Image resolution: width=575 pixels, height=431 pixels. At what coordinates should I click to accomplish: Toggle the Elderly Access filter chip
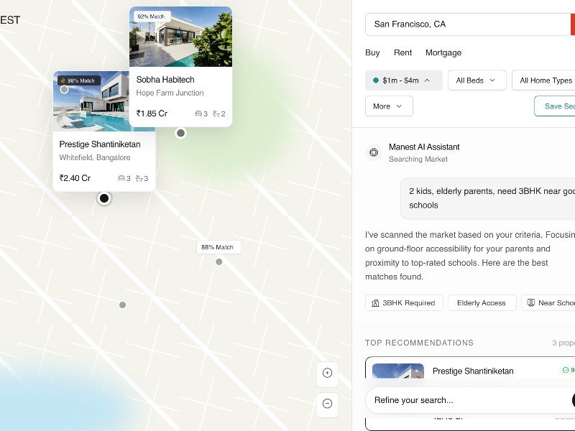pos(482,303)
